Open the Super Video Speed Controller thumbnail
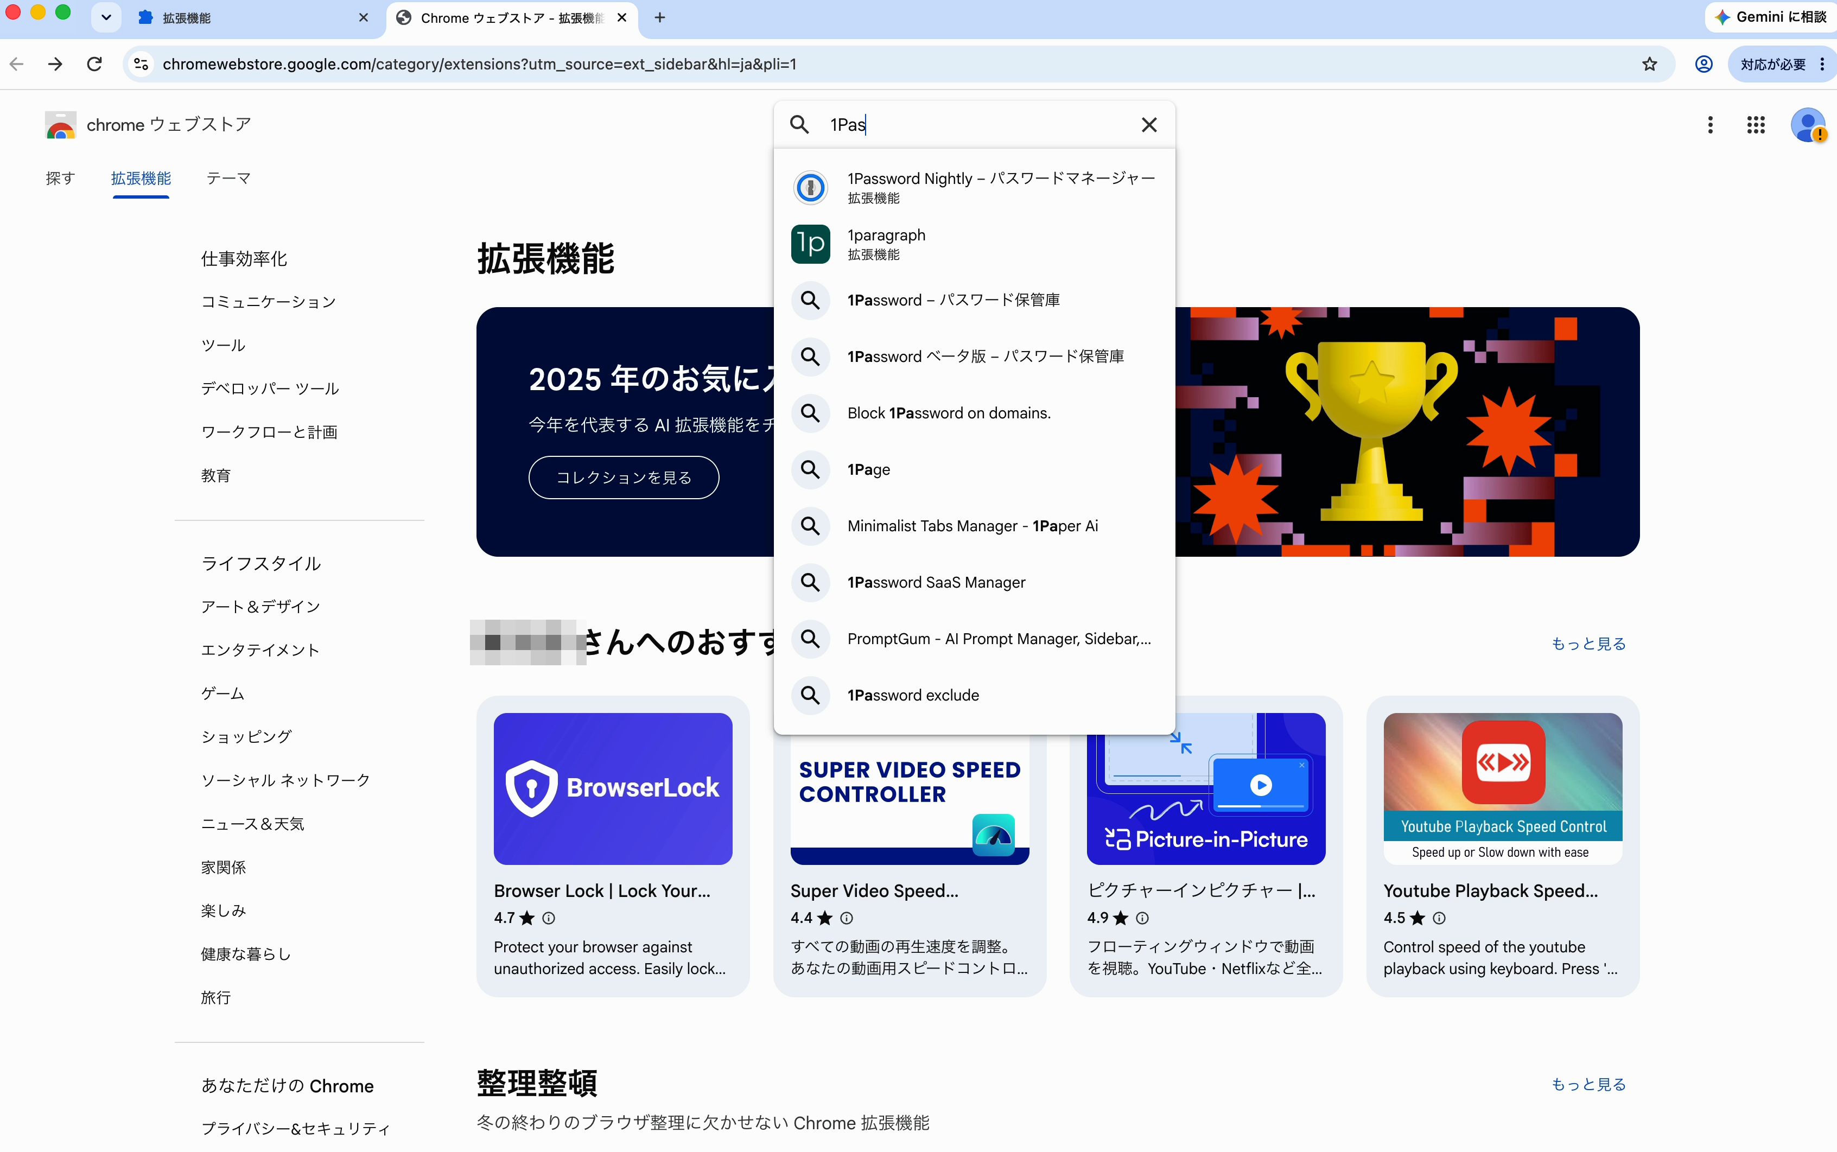 (910, 799)
